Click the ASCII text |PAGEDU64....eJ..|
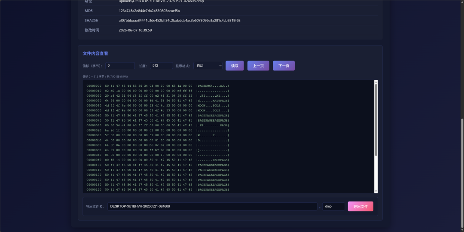The height and width of the screenshot is (232, 464). point(213,86)
